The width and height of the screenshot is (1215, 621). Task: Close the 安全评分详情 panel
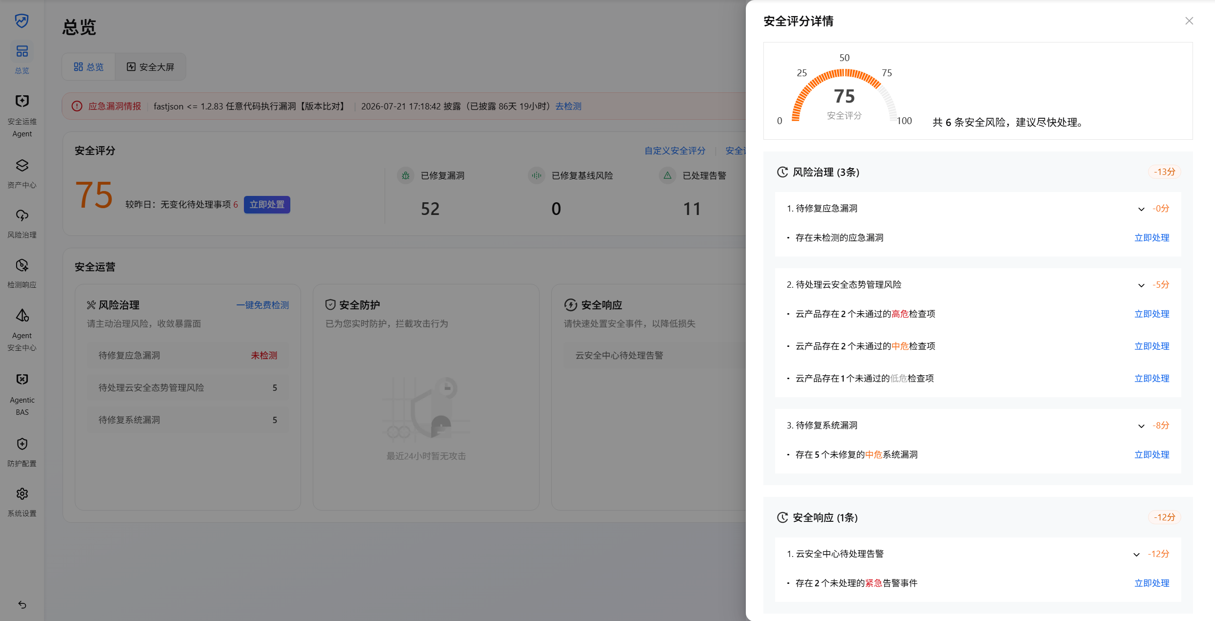tap(1189, 21)
